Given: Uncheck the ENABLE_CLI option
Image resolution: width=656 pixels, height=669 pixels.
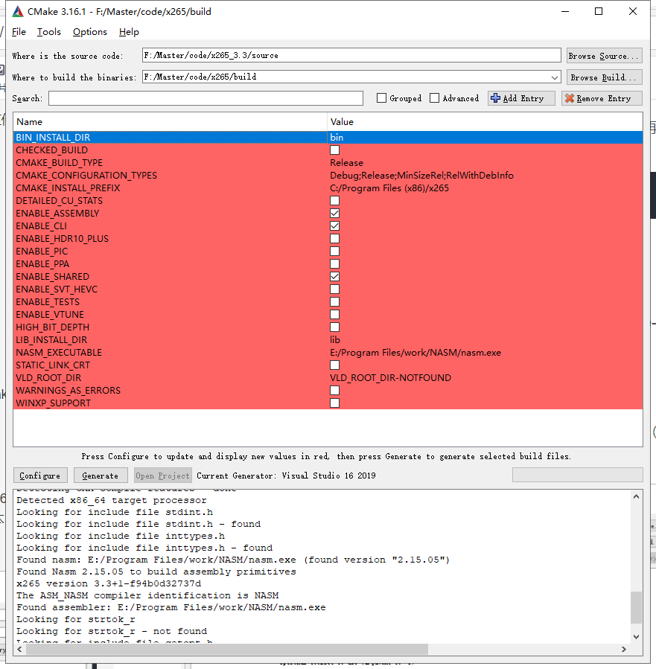Looking at the screenshot, I should tap(334, 225).
